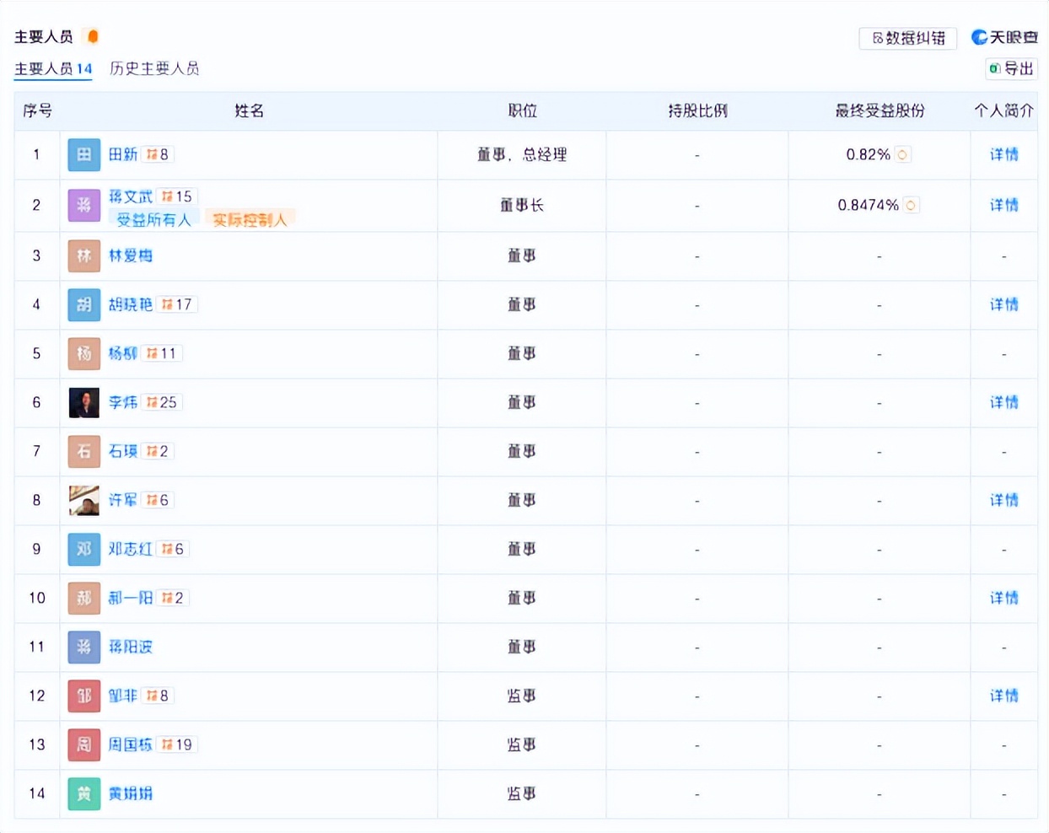Switch to 历史主要人员 tab
The width and height of the screenshot is (1049, 833).
pos(154,68)
